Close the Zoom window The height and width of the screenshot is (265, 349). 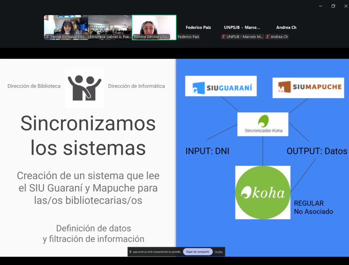(x=346, y=6)
